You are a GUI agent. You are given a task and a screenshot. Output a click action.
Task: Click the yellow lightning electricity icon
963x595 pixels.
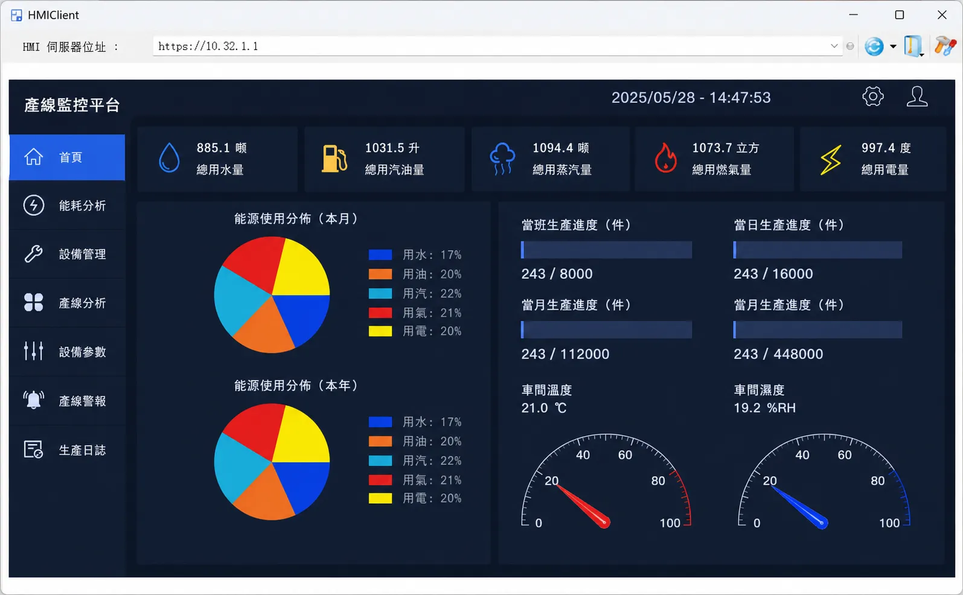click(831, 159)
